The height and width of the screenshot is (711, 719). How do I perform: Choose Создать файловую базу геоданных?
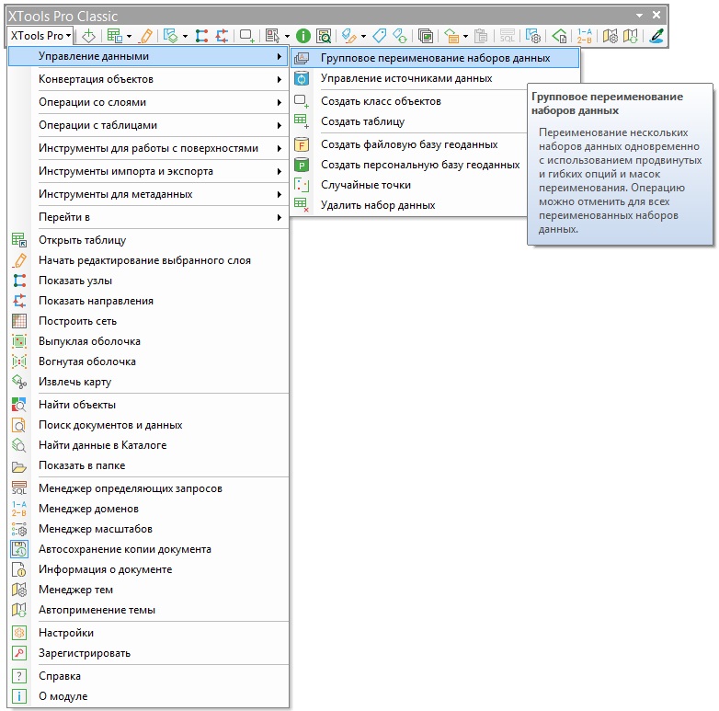tap(409, 144)
